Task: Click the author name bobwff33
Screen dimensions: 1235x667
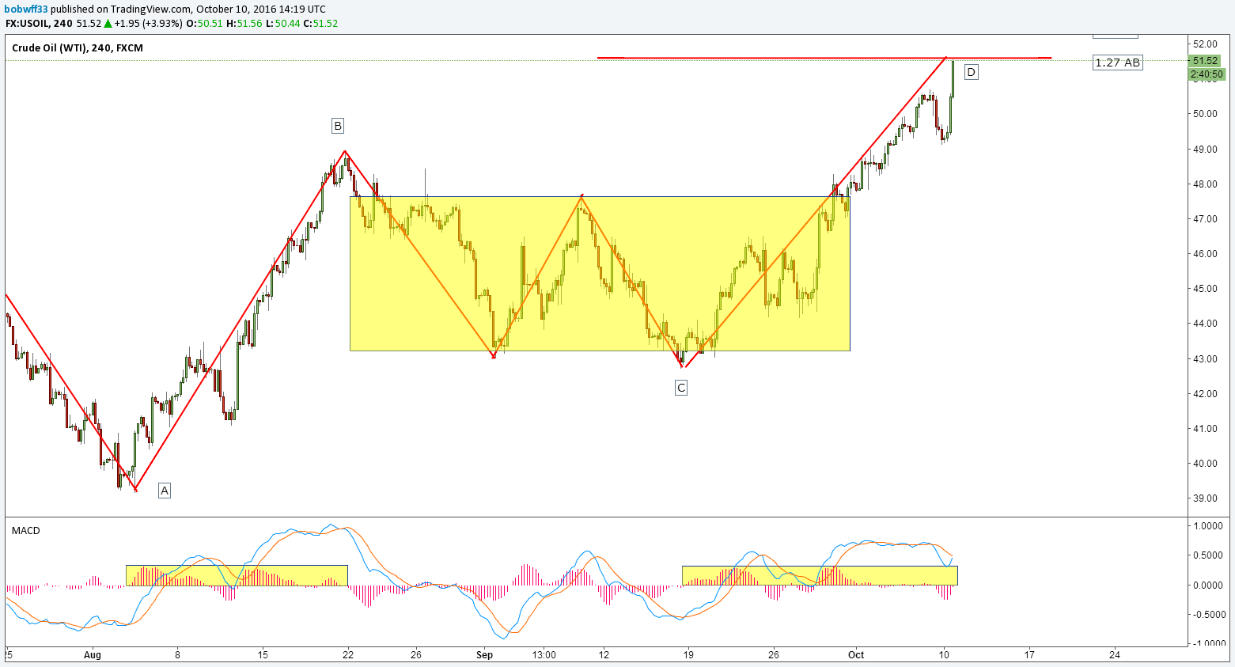Action: (x=26, y=9)
